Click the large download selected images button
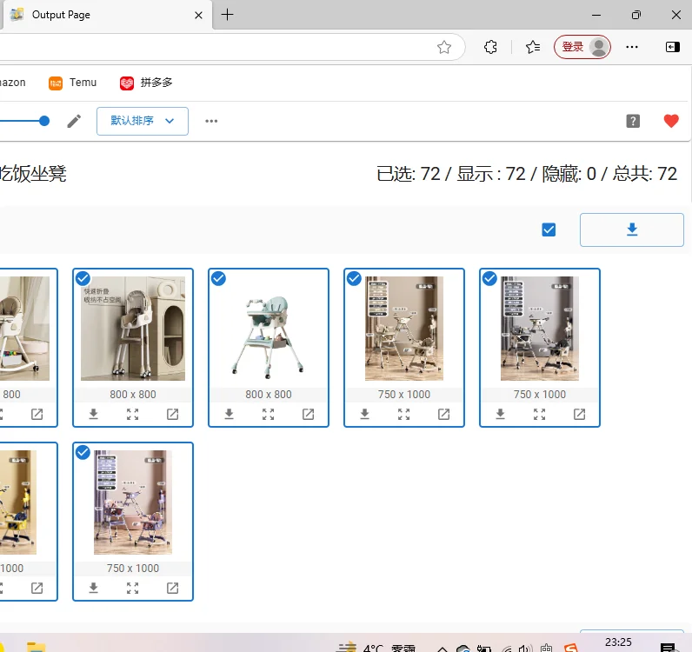The width and height of the screenshot is (692, 652). [631, 230]
